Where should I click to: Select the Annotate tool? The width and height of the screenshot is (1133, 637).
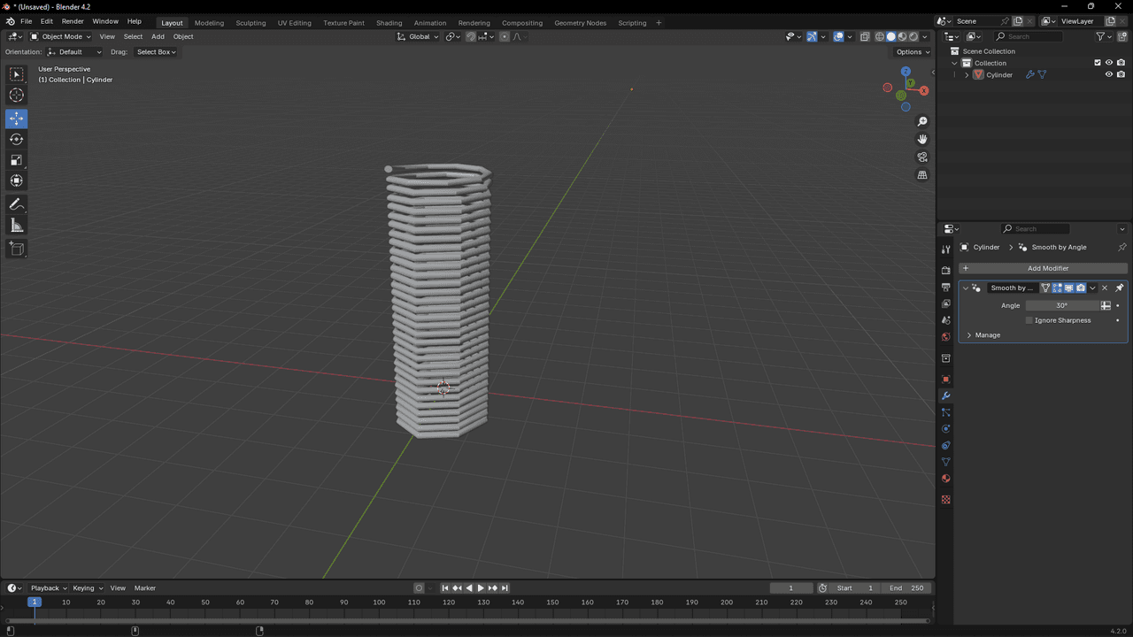pyautogui.click(x=16, y=204)
